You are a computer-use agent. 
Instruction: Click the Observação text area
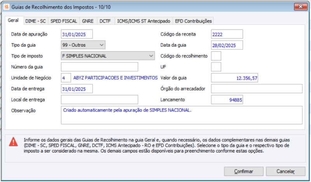(182, 115)
